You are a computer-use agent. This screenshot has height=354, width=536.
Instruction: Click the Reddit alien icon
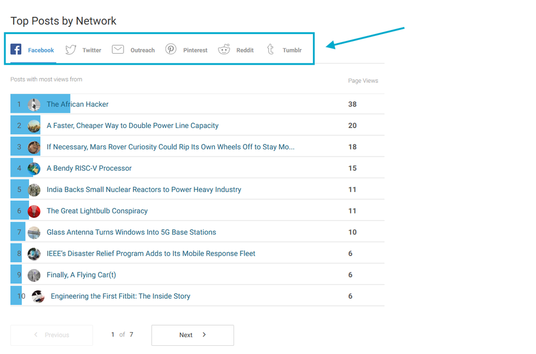click(x=224, y=50)
